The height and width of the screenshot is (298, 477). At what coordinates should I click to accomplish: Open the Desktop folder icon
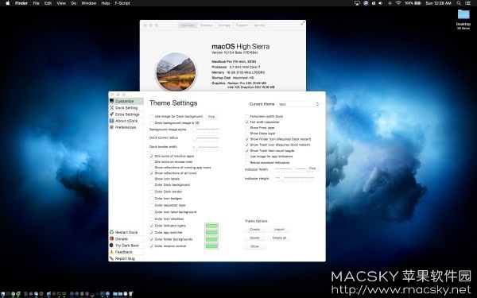coord(463,15)
